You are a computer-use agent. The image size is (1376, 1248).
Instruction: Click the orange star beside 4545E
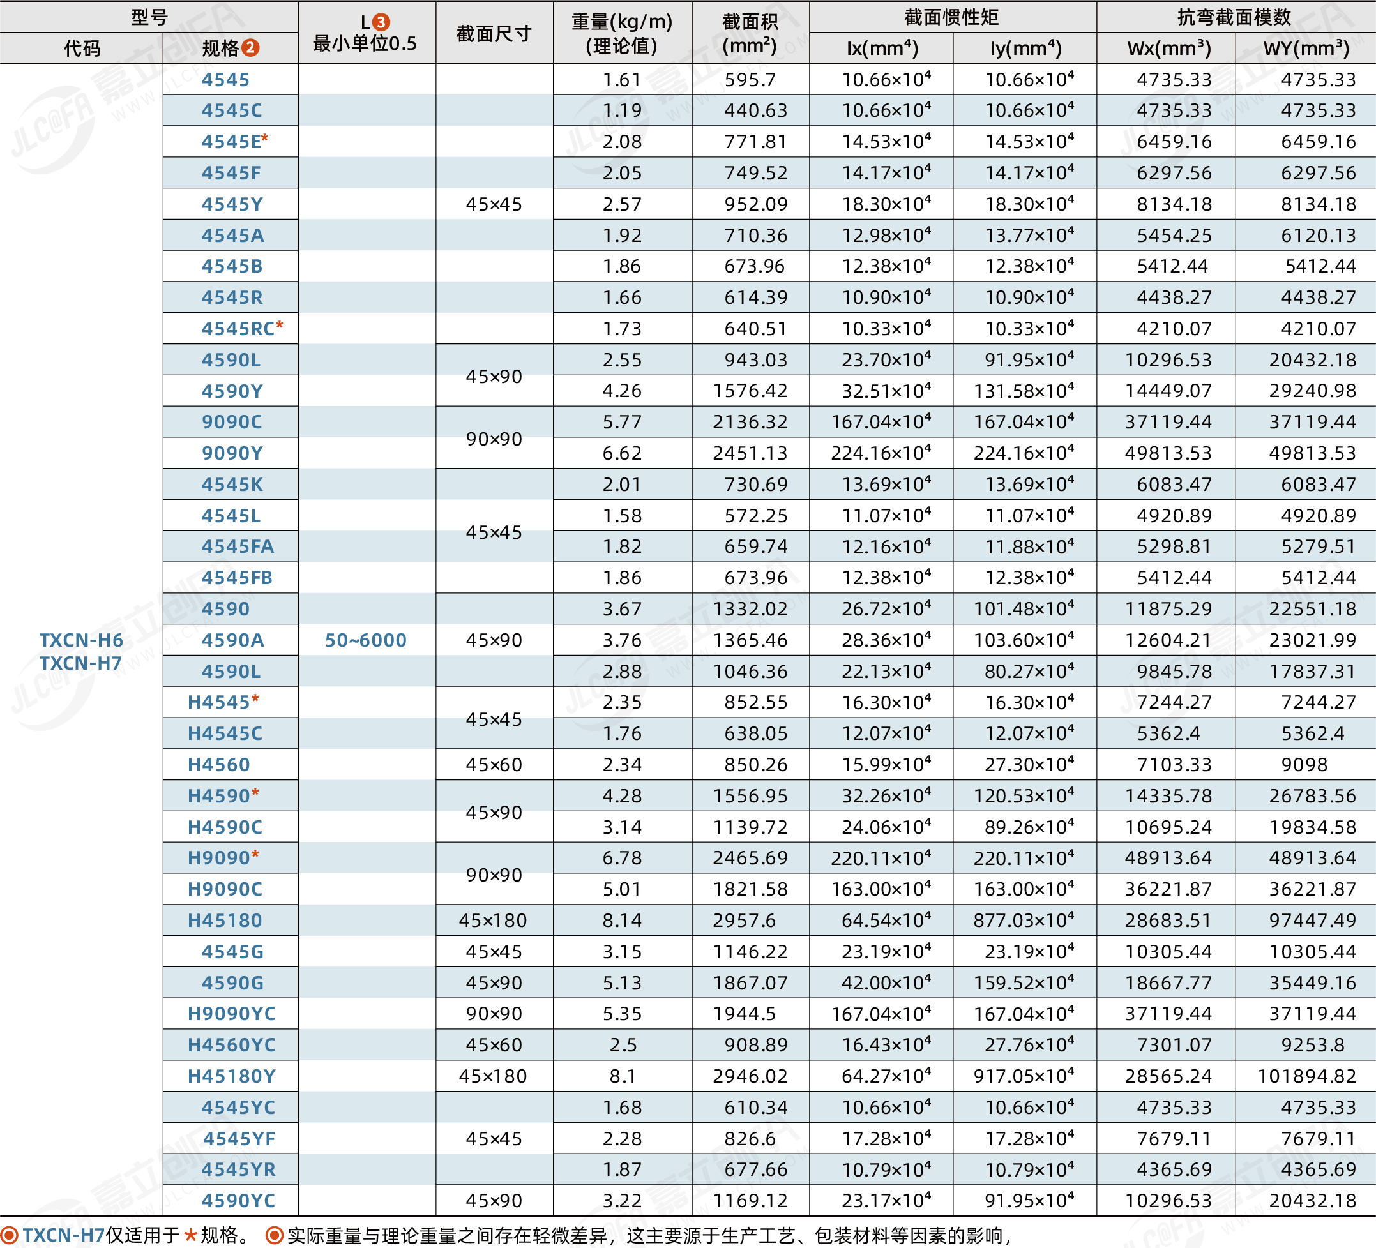coord(265,139)
